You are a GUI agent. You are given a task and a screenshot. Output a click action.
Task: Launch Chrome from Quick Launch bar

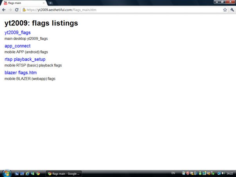[38, 173]
